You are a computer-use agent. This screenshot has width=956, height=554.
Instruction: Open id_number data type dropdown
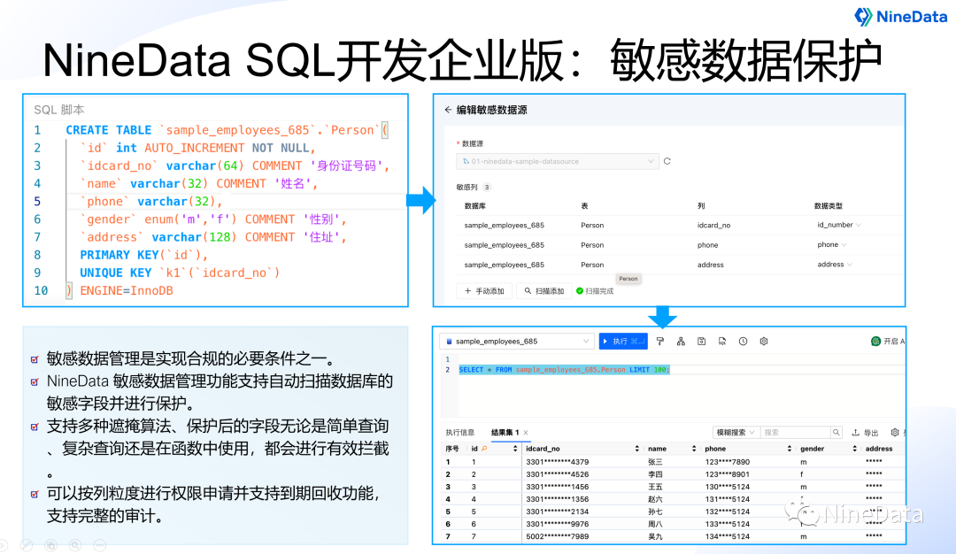[839, 225]
